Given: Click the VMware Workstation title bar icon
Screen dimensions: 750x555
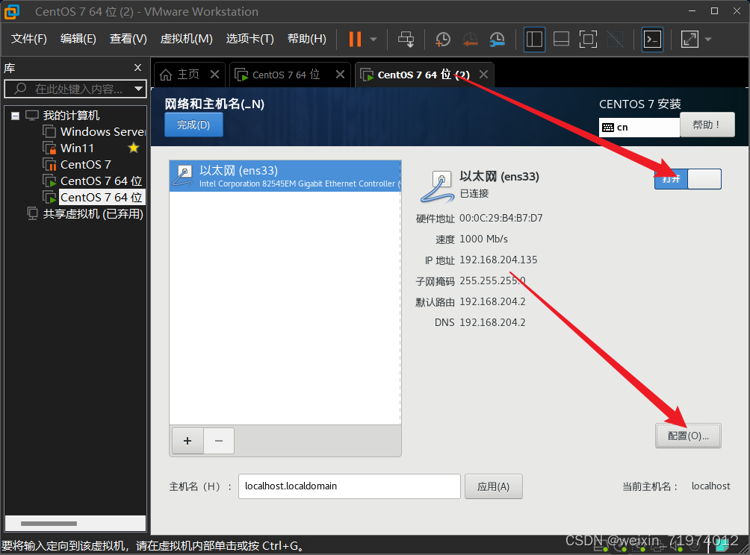Looking at the screenshot, I should pyautogui.click(x=12, y=11).
